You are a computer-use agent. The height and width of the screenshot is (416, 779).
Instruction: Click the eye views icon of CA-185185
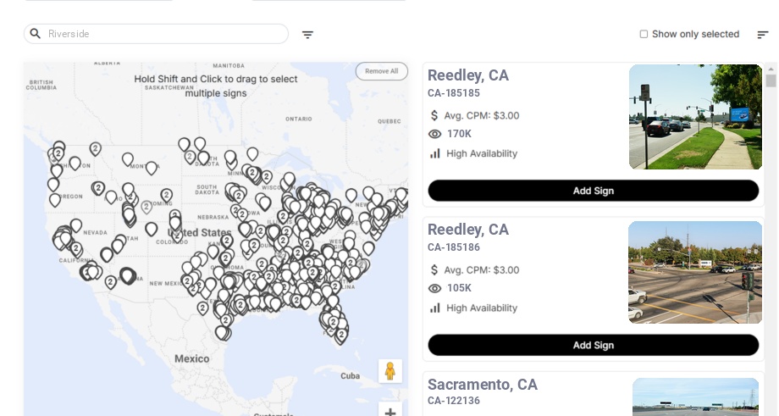coord(435,134)
